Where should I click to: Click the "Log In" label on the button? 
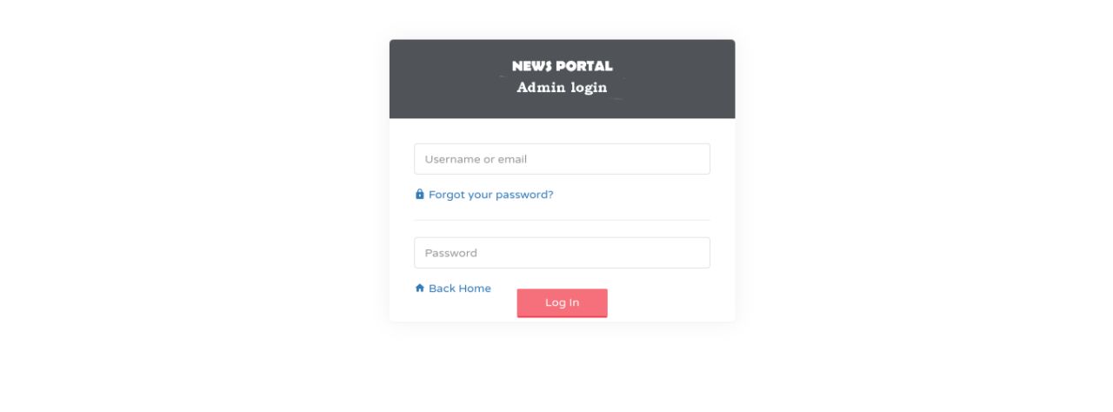click(562, 302)
